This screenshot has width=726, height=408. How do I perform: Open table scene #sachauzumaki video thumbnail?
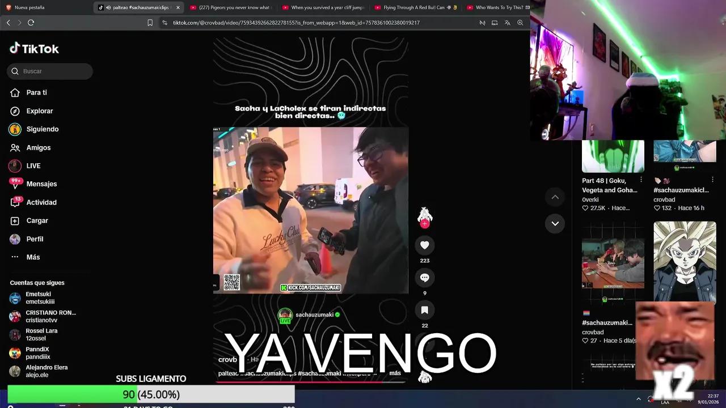click(x=613, y=262)
